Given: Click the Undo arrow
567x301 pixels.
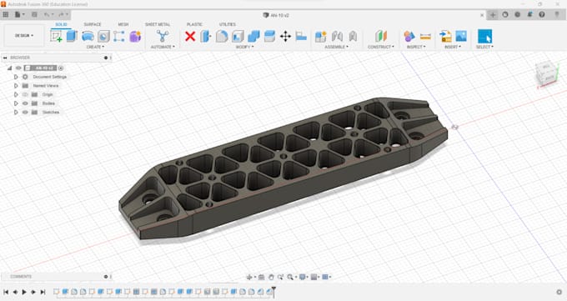Looking at the screenshot, I should tap(48, 15).
